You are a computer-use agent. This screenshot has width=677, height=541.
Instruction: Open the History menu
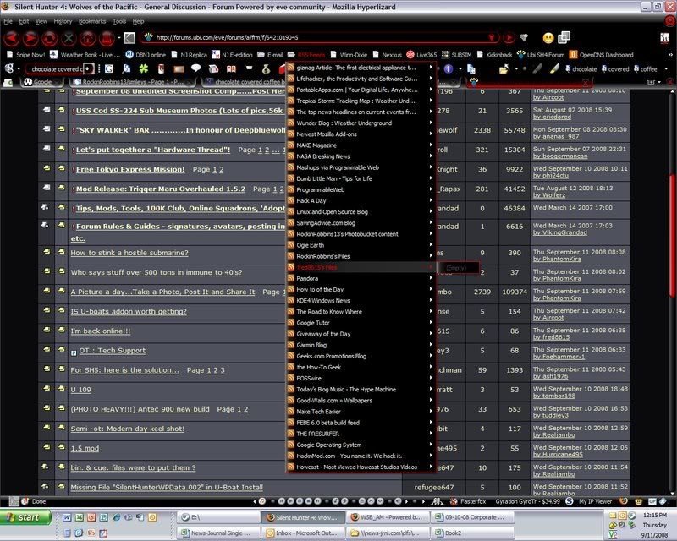[63, 21]
